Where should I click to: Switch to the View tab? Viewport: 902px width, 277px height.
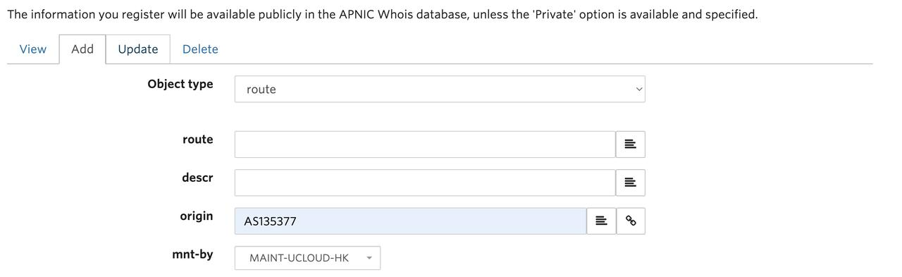(x=33, y=49)
